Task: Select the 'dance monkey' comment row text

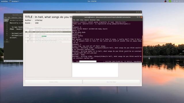Action: point(39,37)
